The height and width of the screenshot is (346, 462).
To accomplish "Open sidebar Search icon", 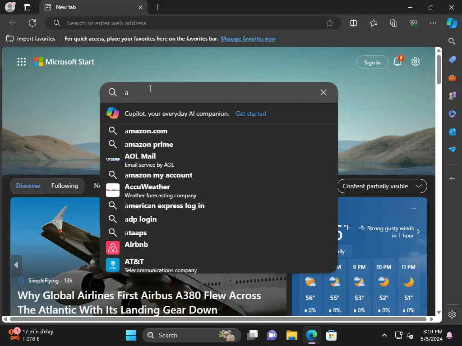I will (x=452, y=41).
